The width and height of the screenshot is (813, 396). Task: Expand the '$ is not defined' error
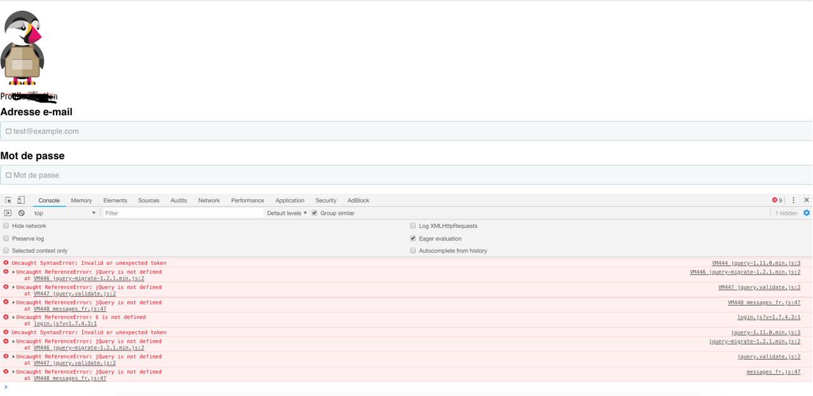pos(13,317)
